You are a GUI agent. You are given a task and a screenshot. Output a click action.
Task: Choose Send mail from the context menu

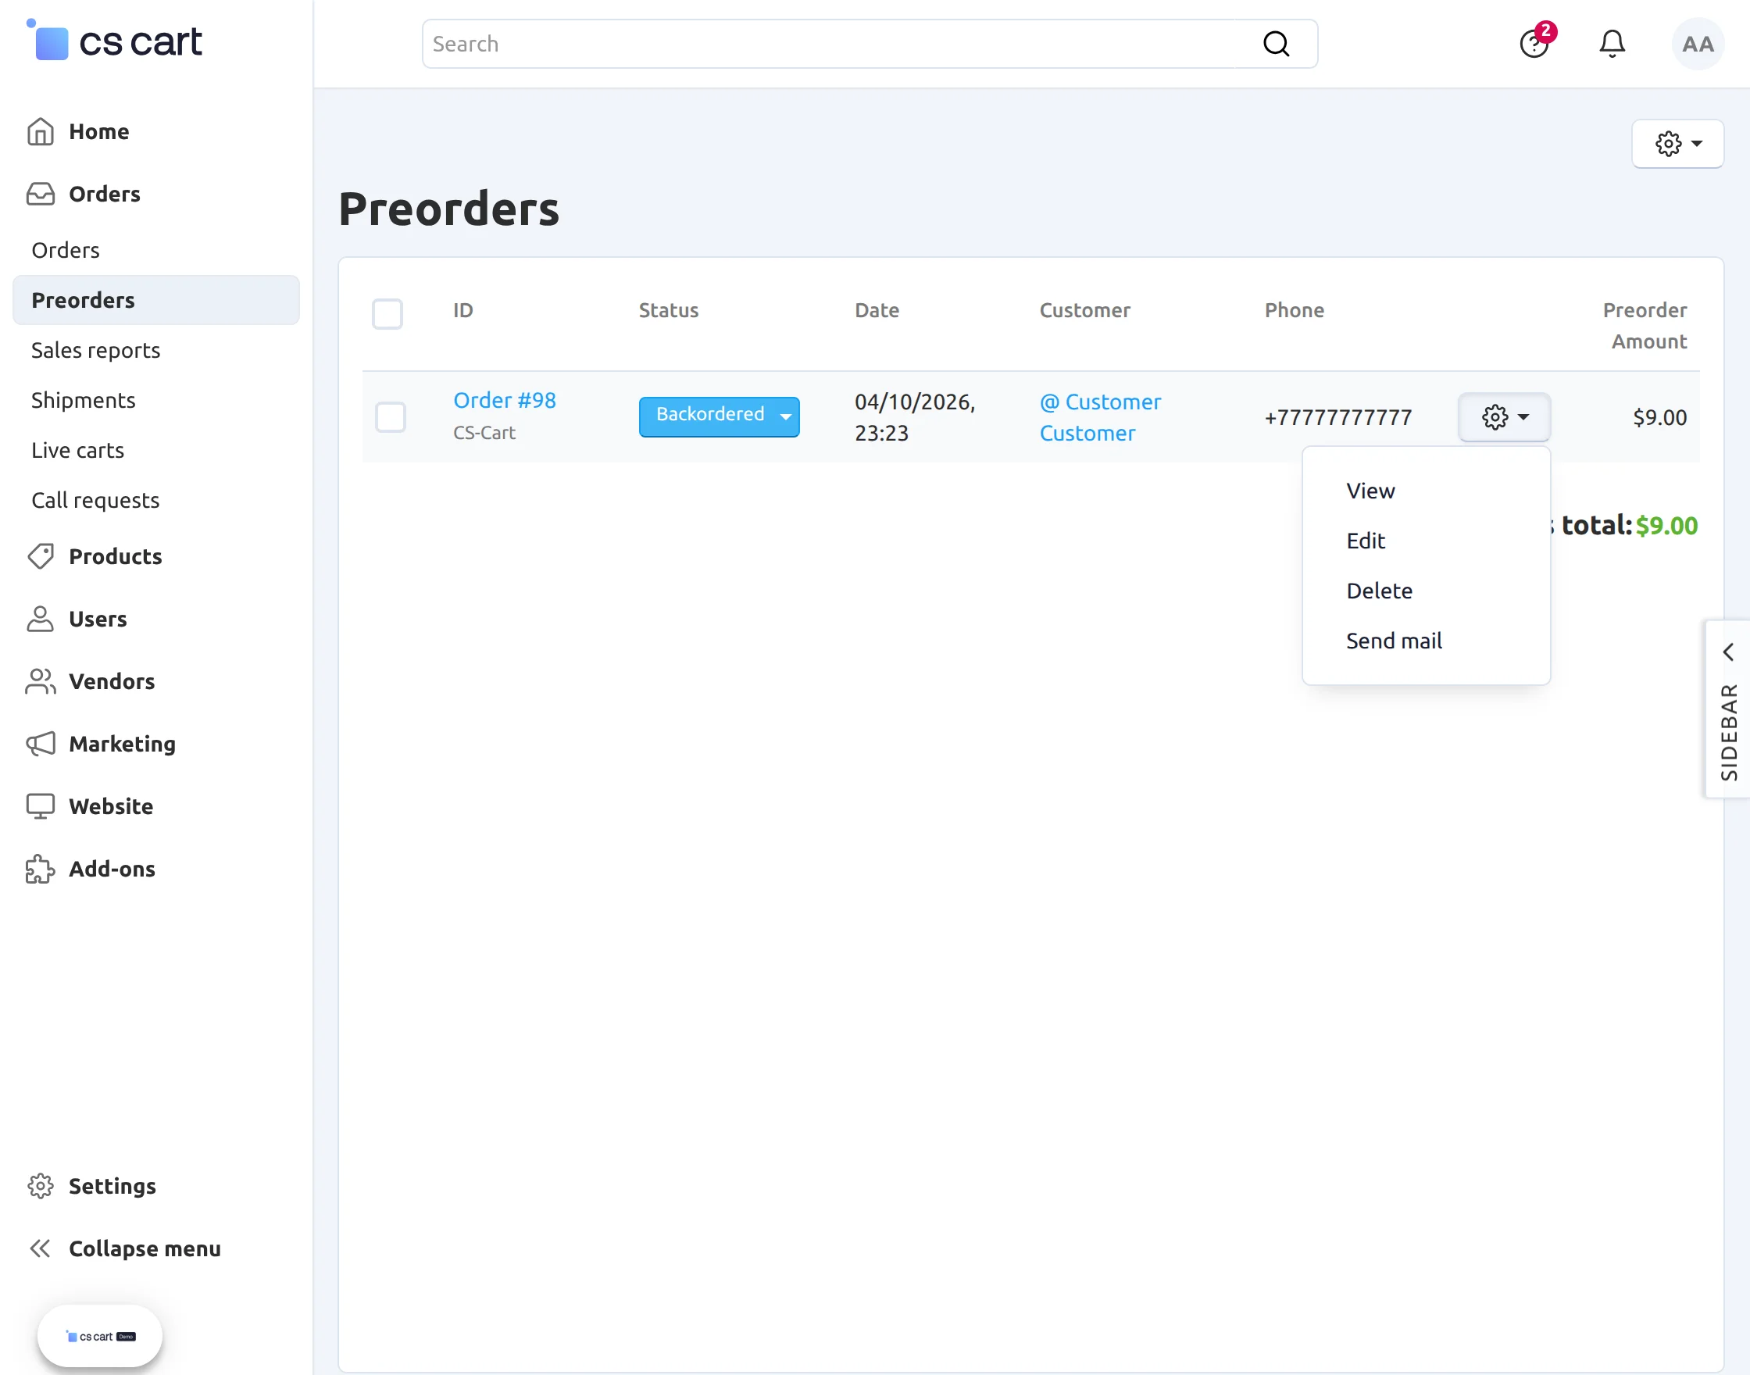tap(1394, 640)
